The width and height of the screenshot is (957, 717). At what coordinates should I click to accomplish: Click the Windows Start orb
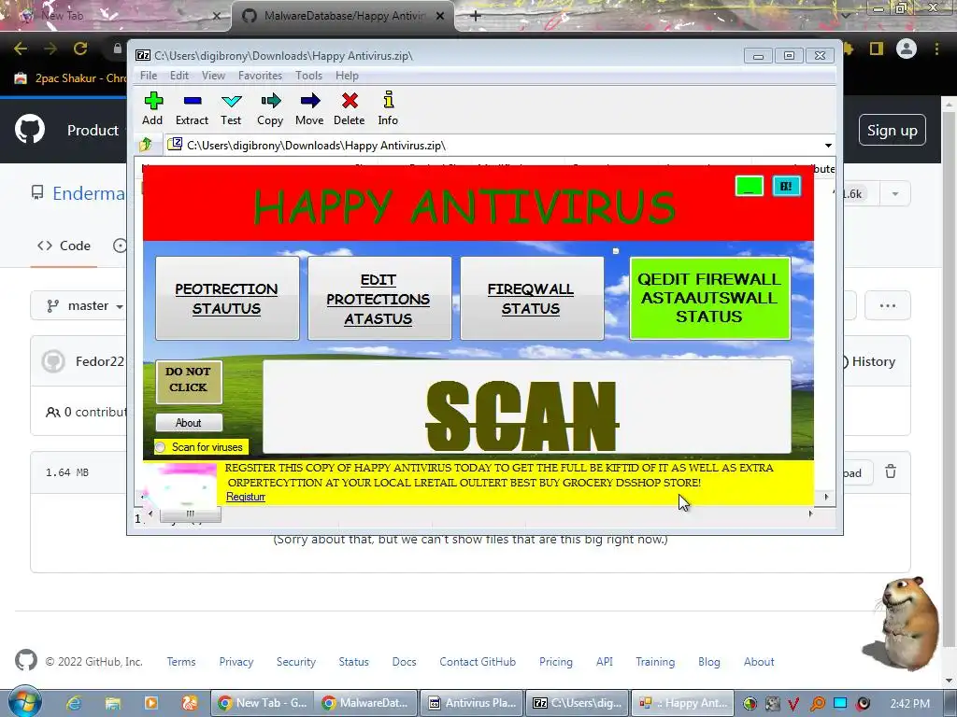[25, 702]
